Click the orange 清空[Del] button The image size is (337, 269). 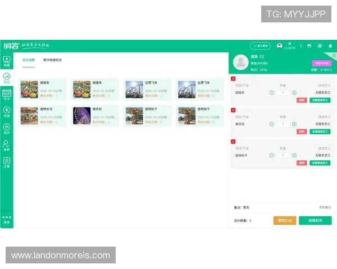[x=285, y=220]
